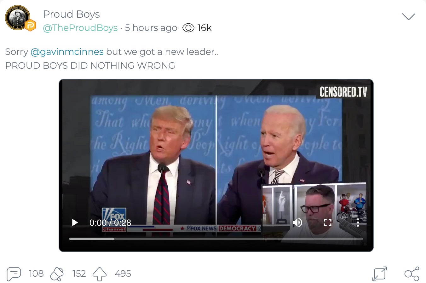Play the embedded video
The height and width of the screenshot is (283, 426).
click(75, 222)
